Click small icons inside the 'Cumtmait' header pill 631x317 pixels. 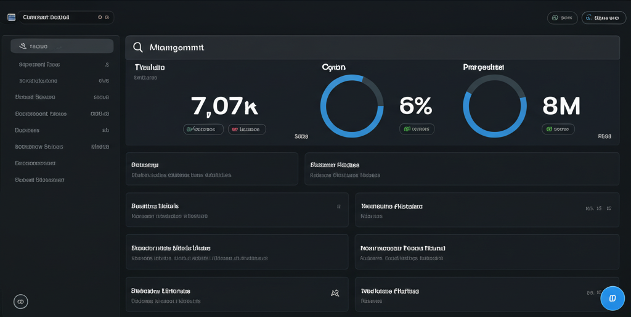pyautogui.click(x=104, y=18)
